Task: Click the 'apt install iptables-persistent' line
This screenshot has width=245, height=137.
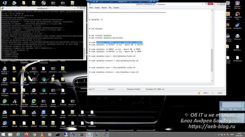Action: coord(106,38)
